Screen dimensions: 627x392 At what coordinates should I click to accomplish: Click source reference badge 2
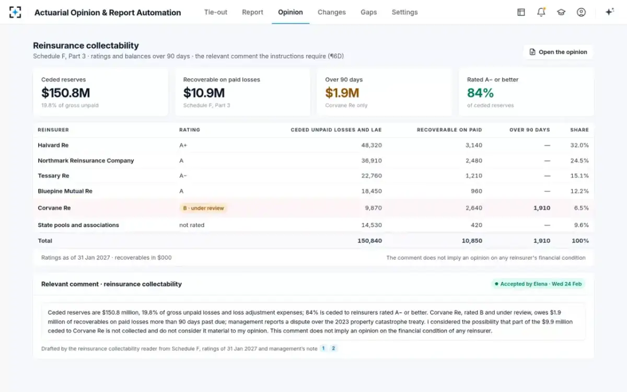[x=333, y=348]
